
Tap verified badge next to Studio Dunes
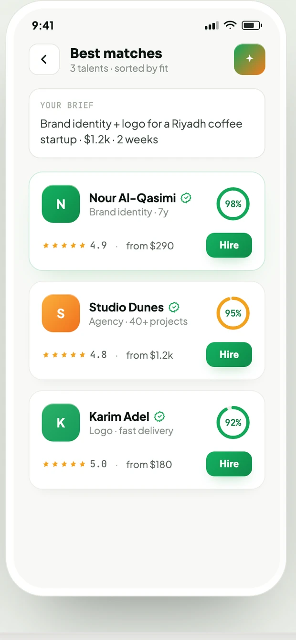click(174, 307)
